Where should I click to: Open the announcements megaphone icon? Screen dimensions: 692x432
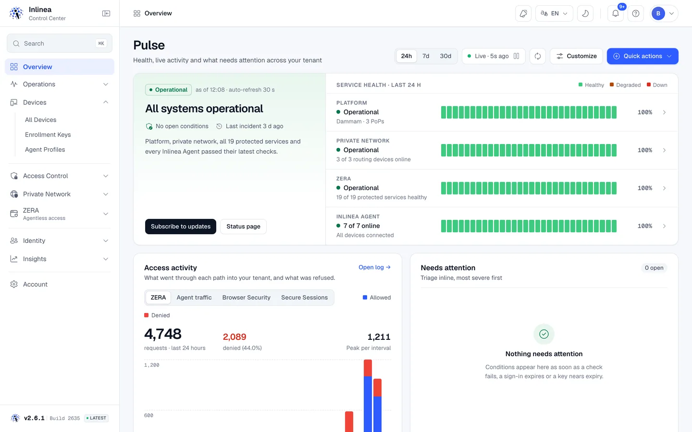523,13
